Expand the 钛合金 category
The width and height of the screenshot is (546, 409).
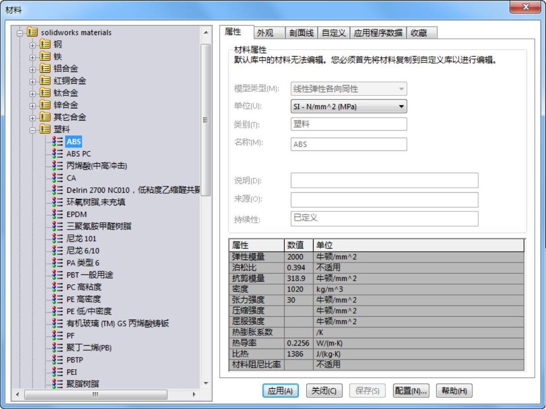click(x=32, y=94)
